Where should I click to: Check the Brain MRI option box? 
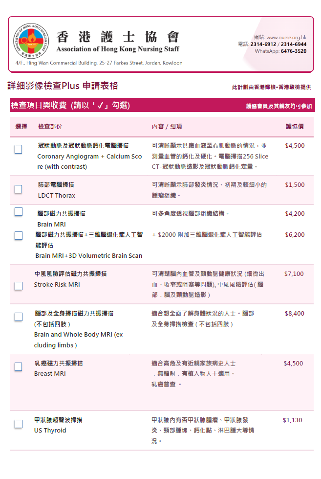(18, 212)
